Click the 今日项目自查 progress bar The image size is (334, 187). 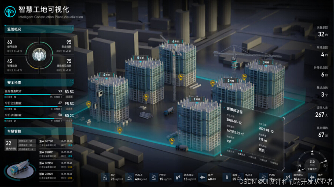click(33, 118)
